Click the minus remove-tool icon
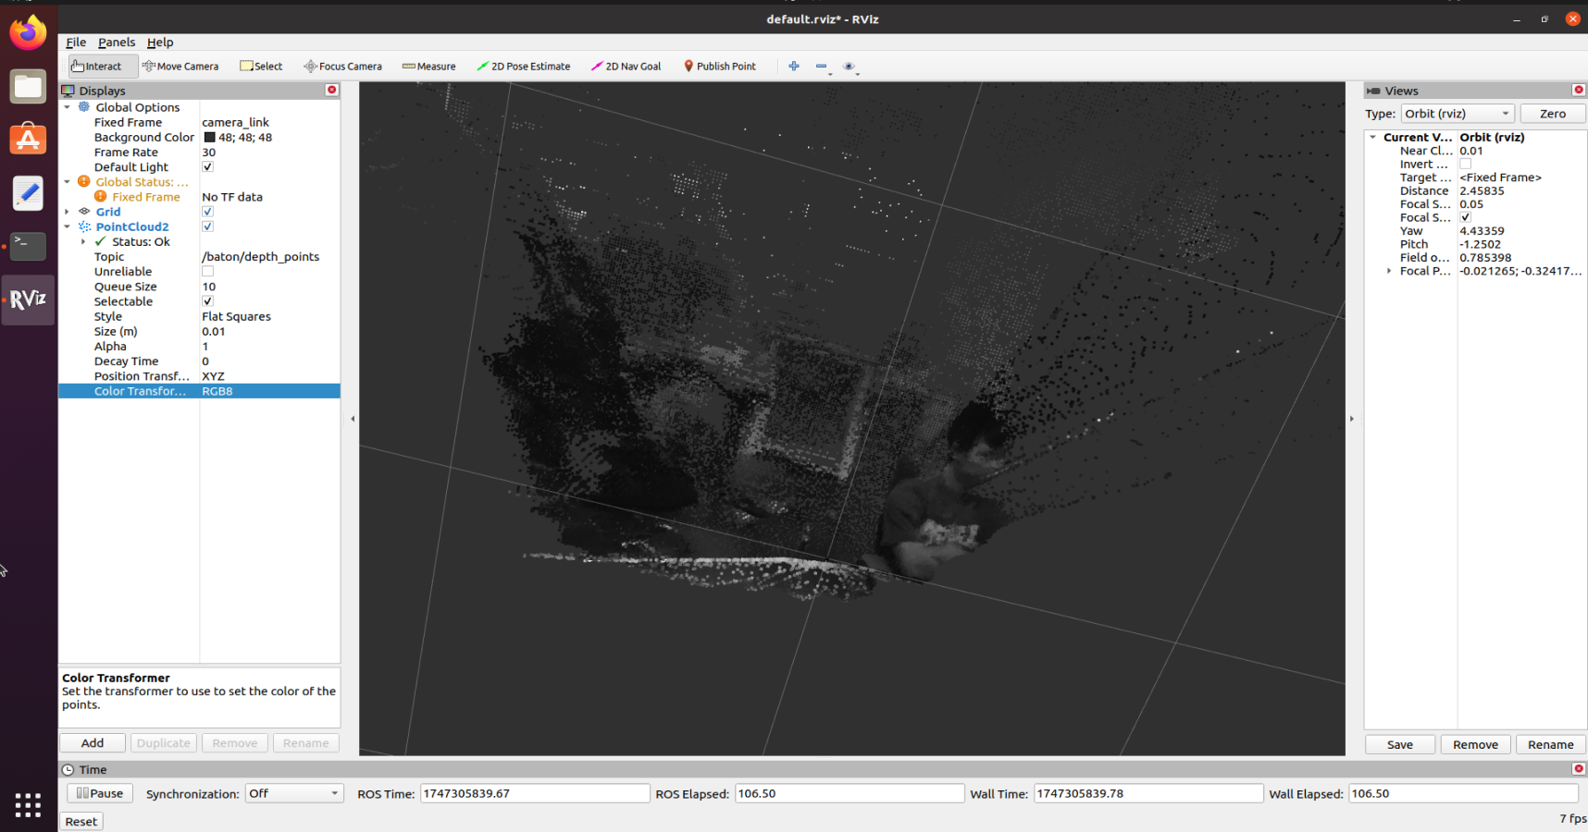Image resolution: width=1588 pixels, height=832 pixels. pos(821,66)
